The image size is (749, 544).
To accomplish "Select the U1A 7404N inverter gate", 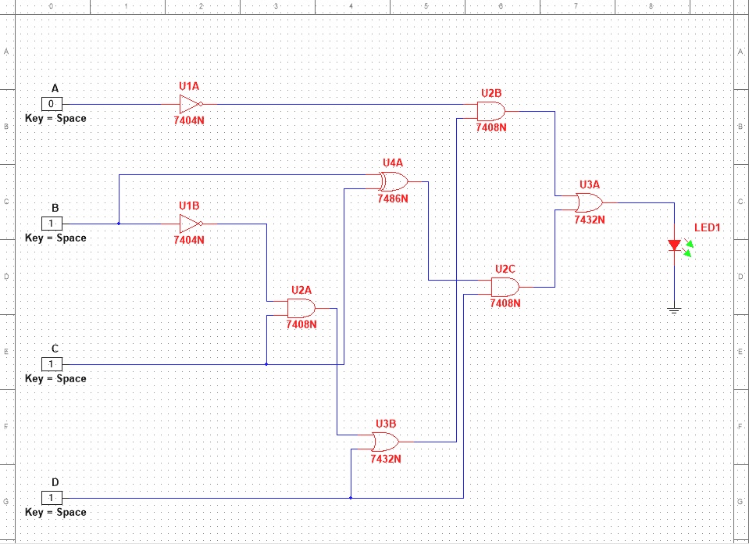I will point(188,102).
